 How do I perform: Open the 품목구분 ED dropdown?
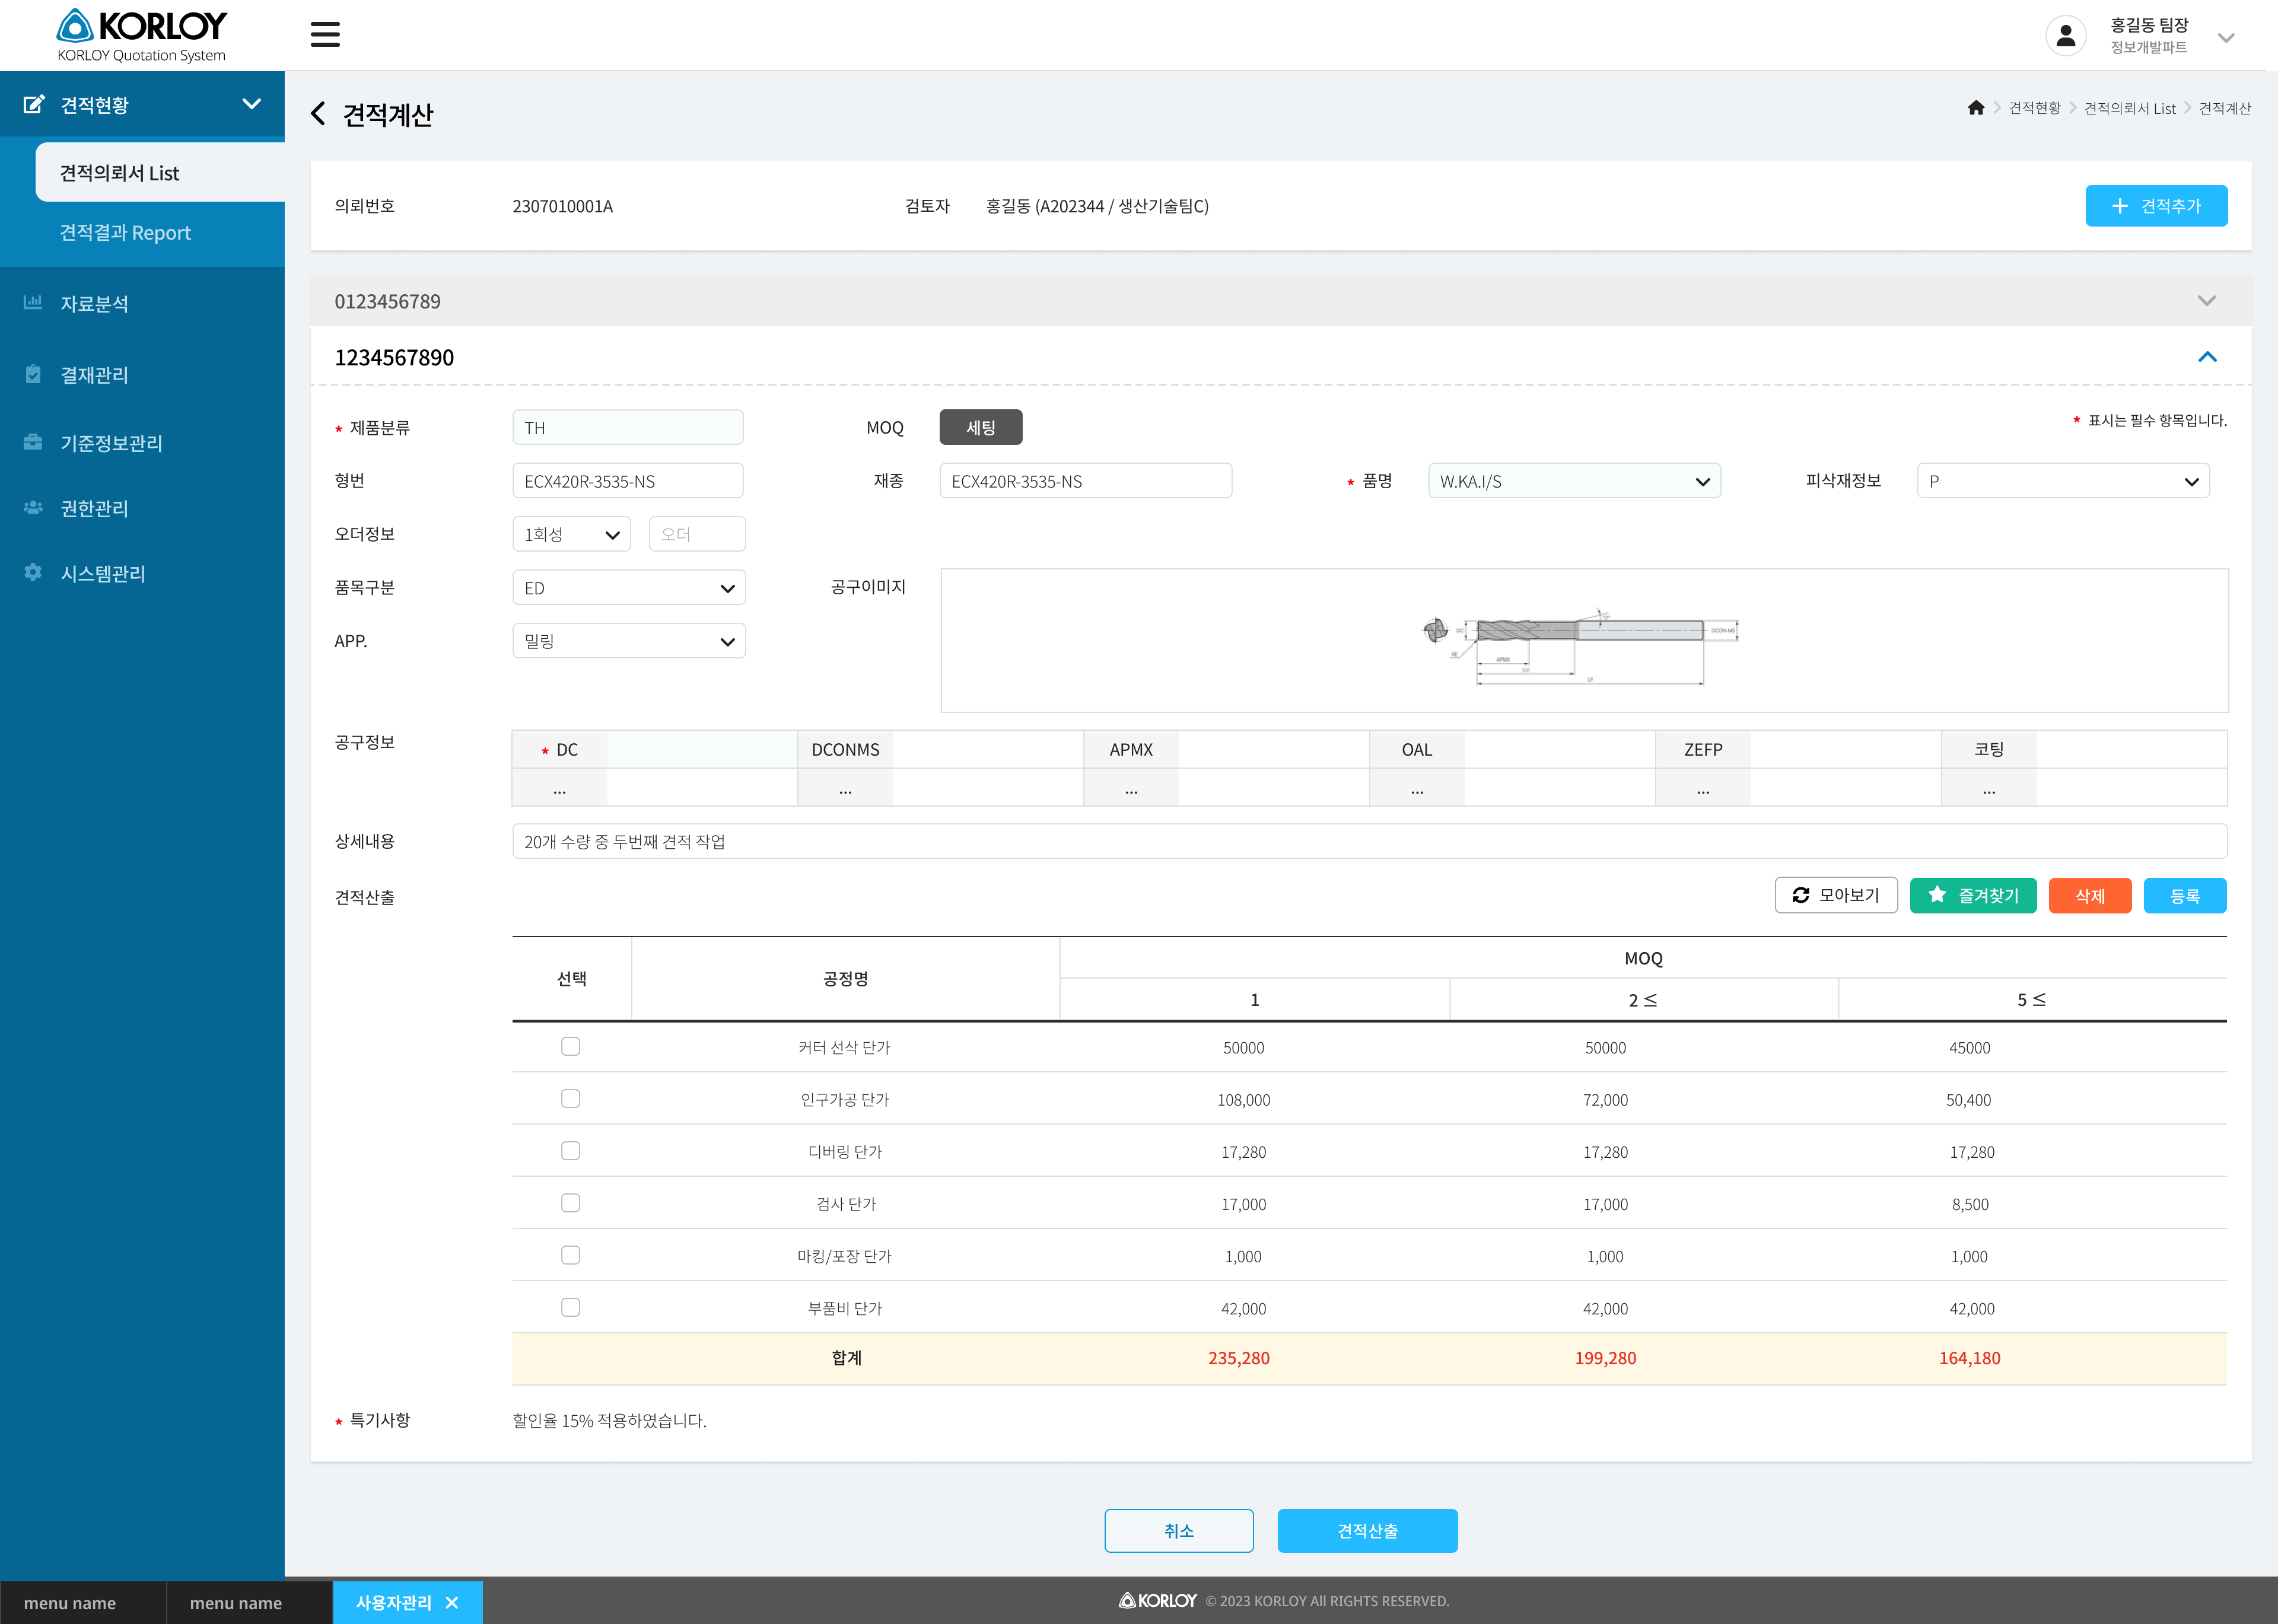pos(629,588)
